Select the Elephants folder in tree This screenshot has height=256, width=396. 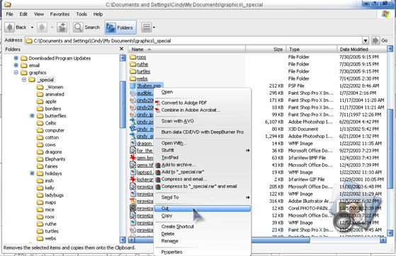(55, 159)
